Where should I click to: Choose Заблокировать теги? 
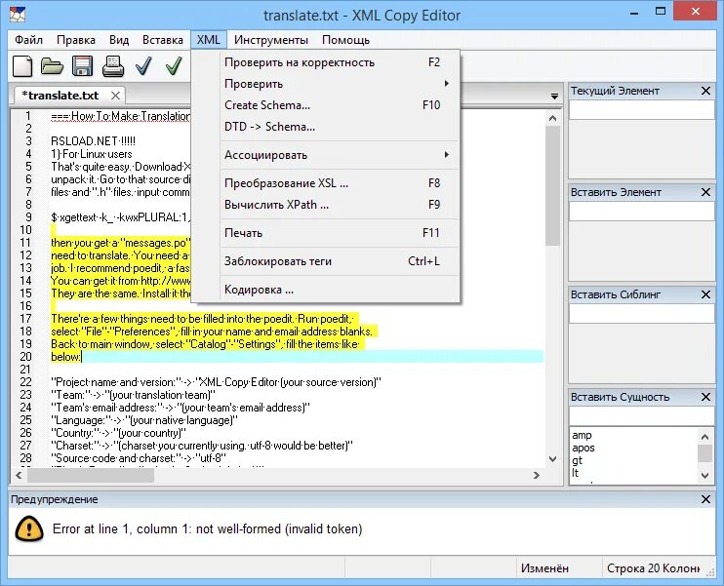click(x=341, y=261)
